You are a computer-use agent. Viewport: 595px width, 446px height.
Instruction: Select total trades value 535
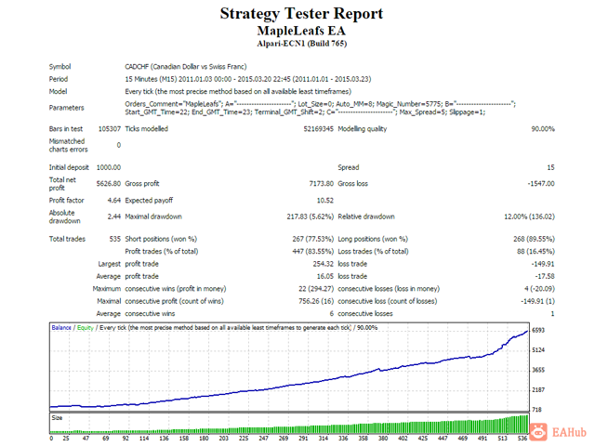[x=115, y=239]
